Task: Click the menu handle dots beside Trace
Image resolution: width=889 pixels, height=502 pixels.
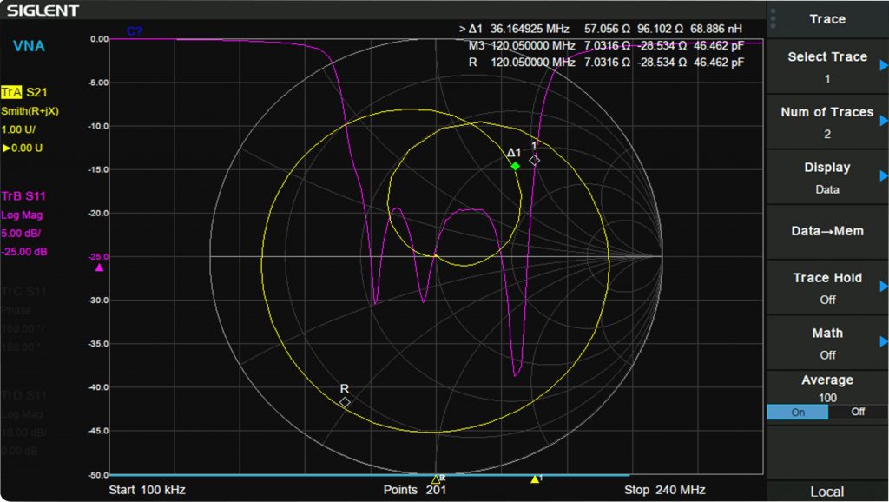Action: (773, 18)
